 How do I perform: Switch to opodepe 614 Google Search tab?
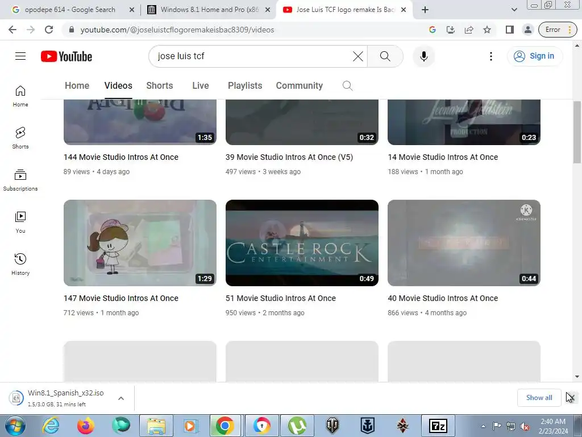70,10
